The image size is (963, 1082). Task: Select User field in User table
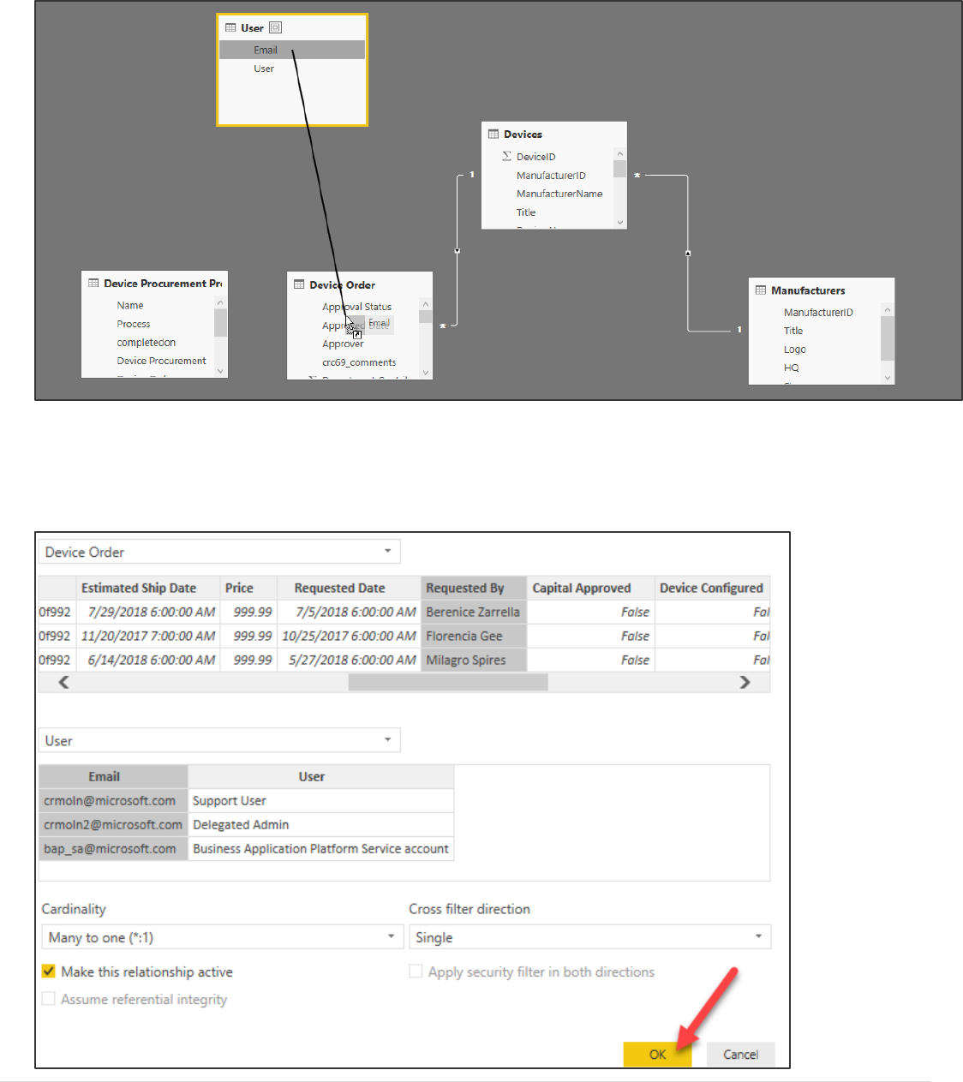(x=264, y=69)
